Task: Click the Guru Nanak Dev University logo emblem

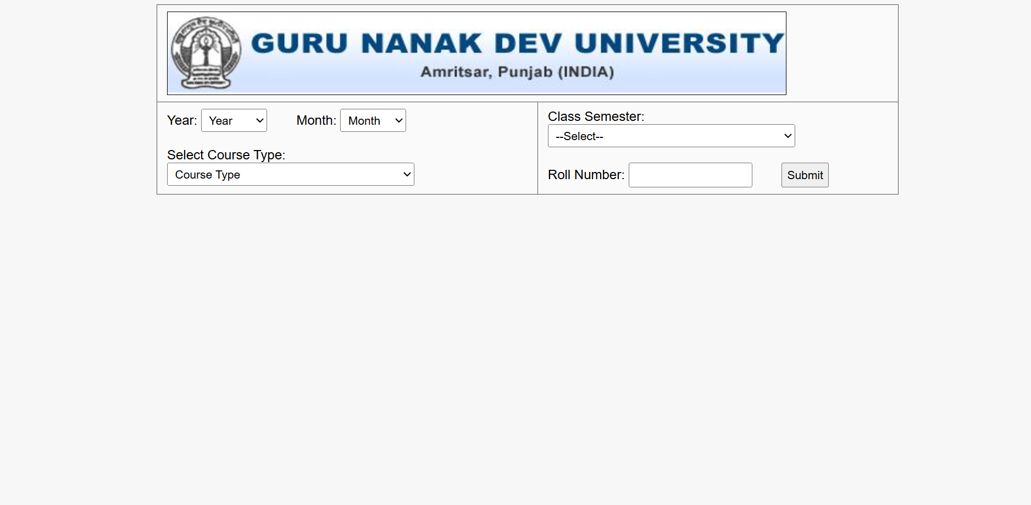Action: click(206, 52)
